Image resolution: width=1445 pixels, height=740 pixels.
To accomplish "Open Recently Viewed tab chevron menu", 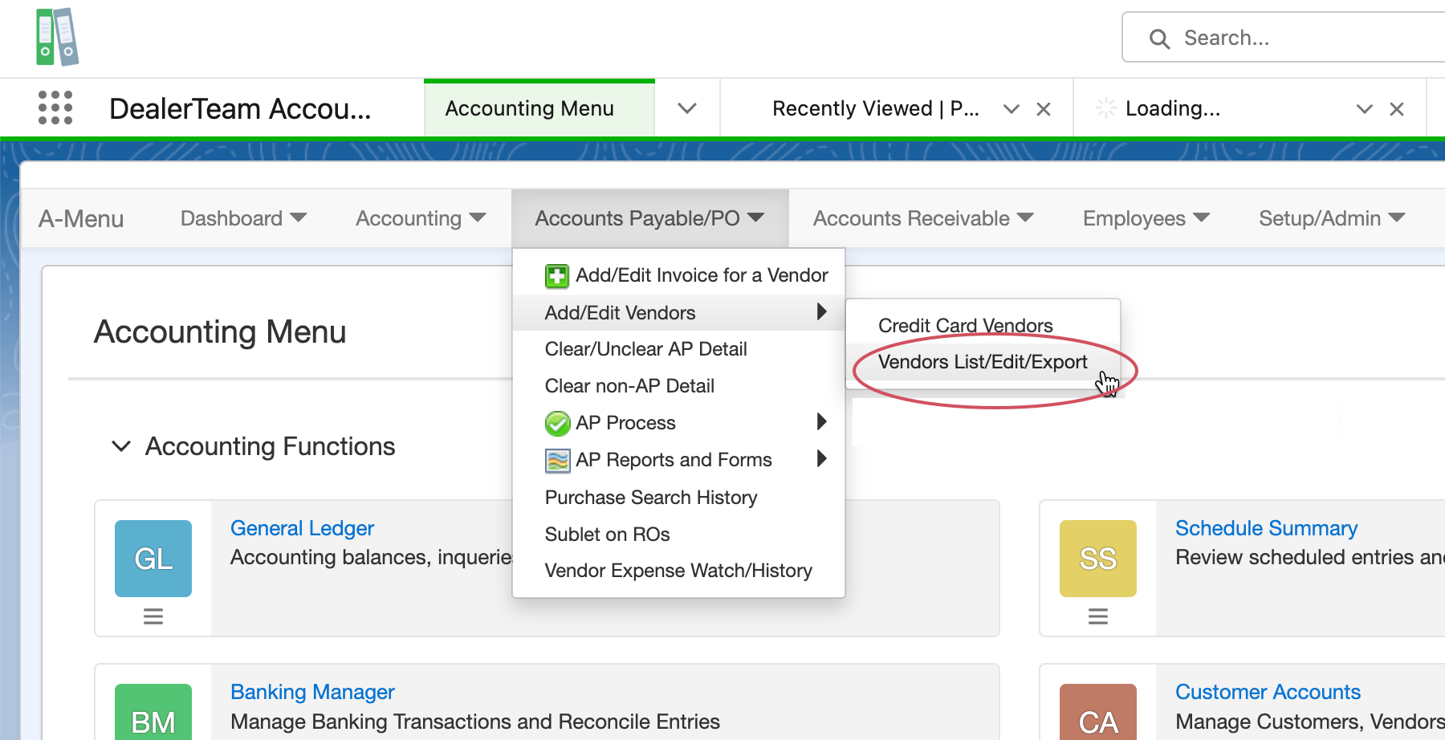I will tap(1011, 109).
